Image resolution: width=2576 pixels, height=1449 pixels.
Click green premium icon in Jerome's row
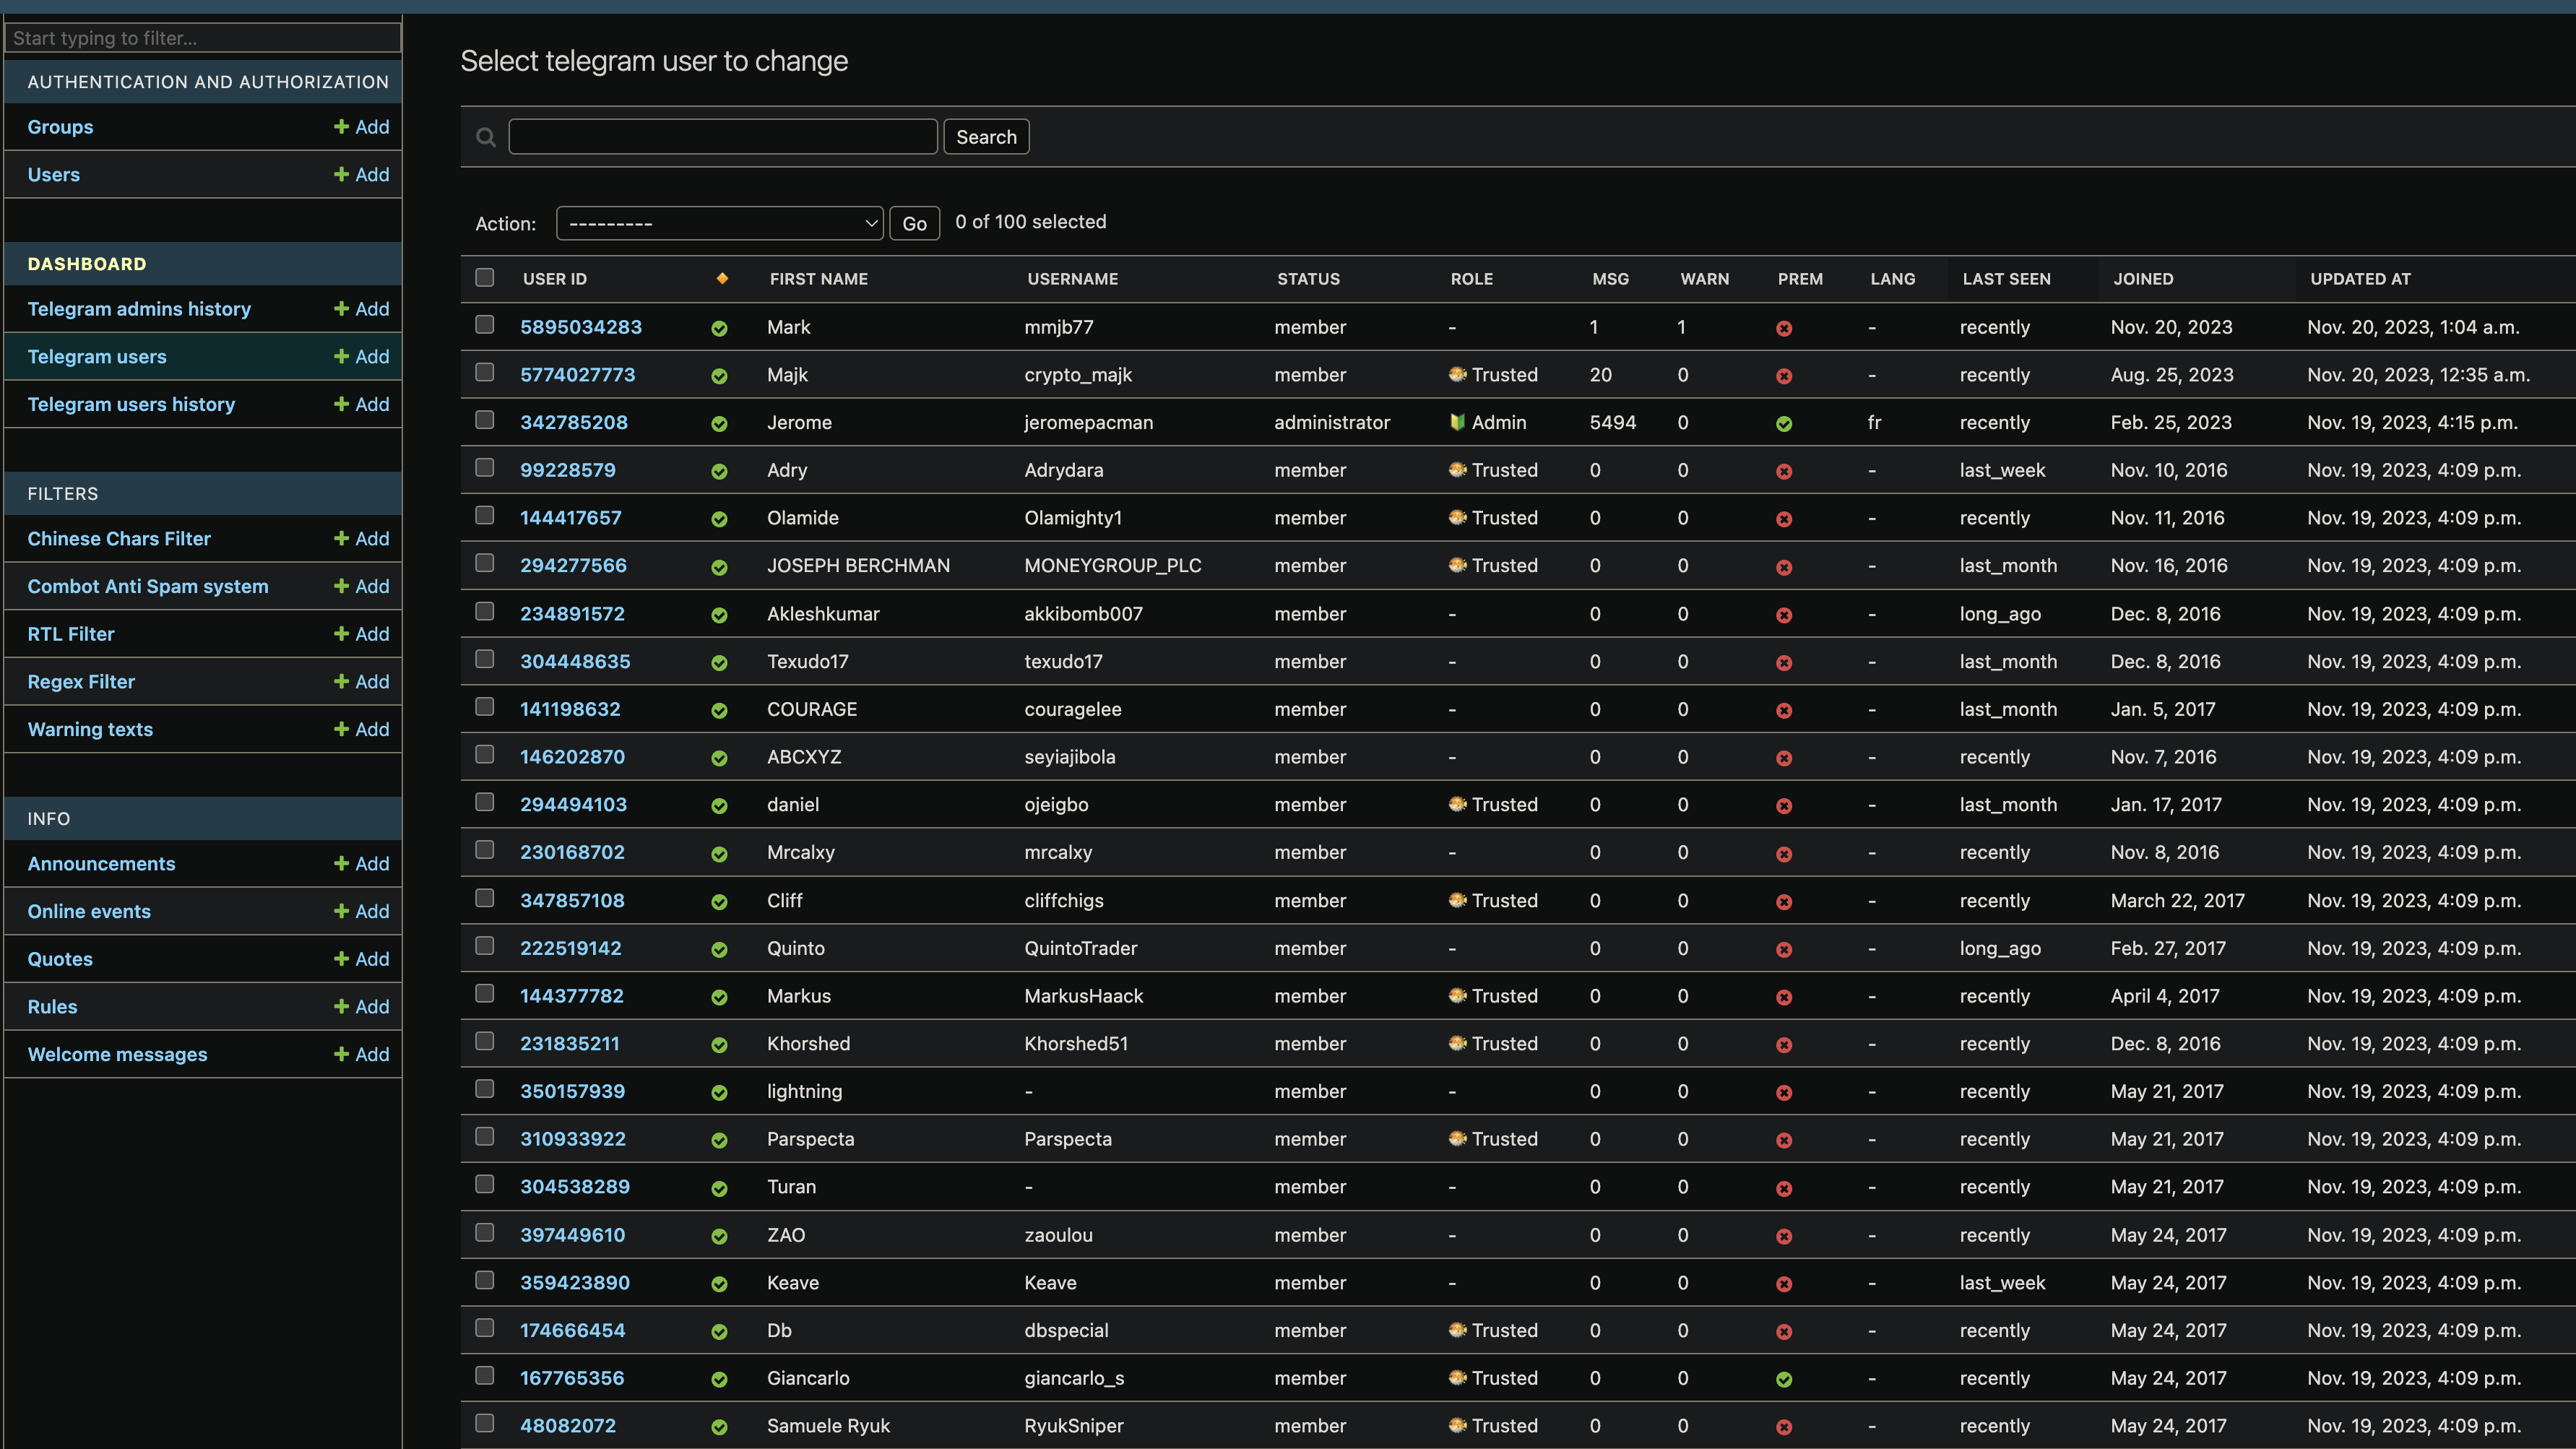click(1784, 424)
